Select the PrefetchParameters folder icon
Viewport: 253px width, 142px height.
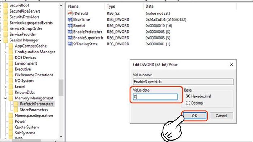click(x=16, y=104)
